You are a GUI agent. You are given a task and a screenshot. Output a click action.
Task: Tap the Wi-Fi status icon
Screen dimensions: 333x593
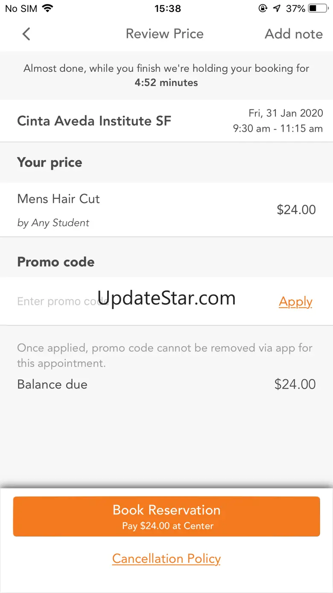47,8
